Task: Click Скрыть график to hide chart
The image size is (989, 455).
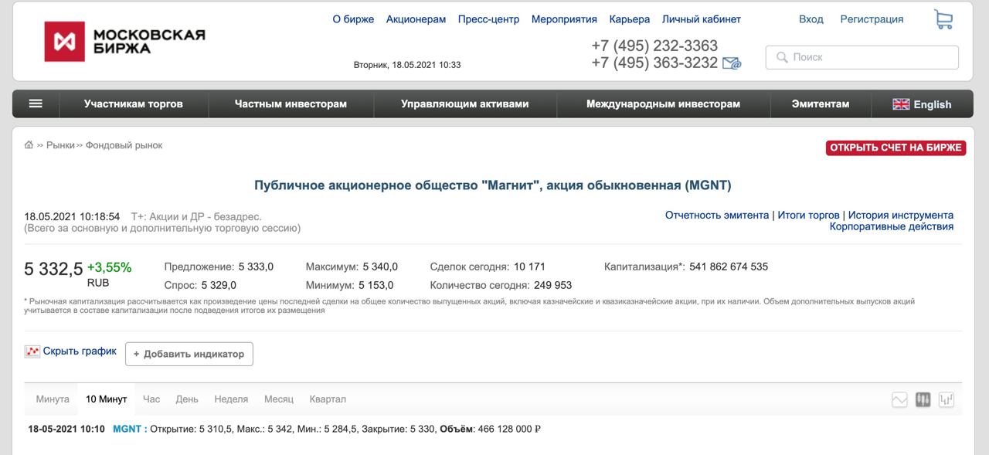Action: (80, 351)
